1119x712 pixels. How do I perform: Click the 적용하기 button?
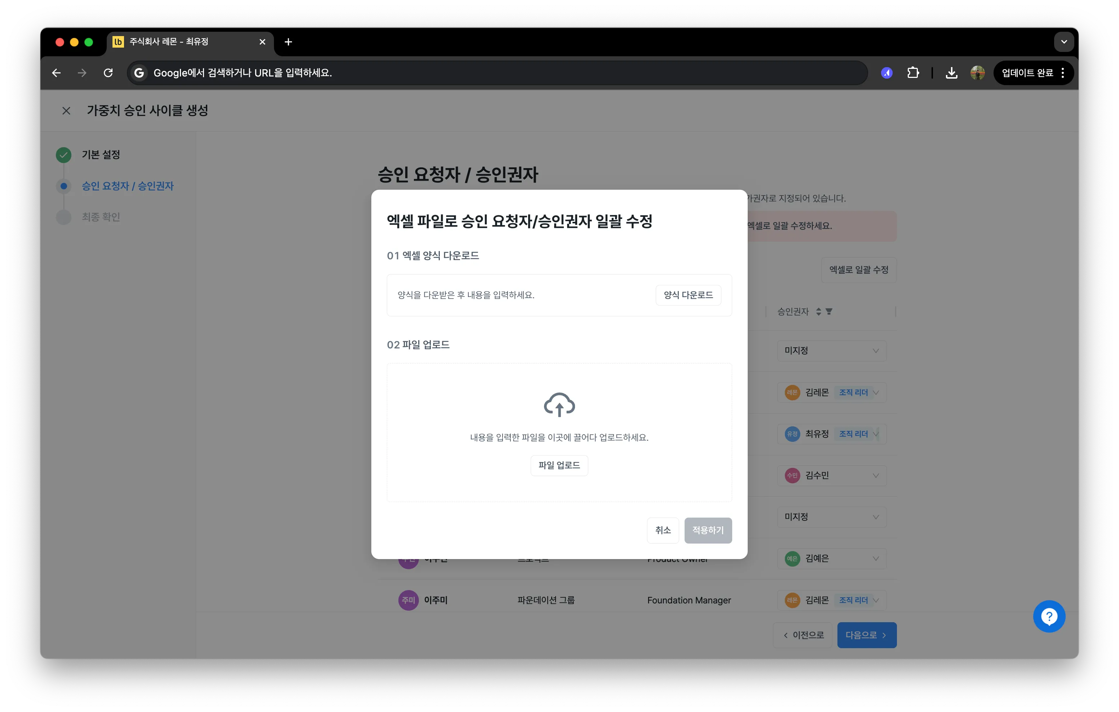[708, 530]
